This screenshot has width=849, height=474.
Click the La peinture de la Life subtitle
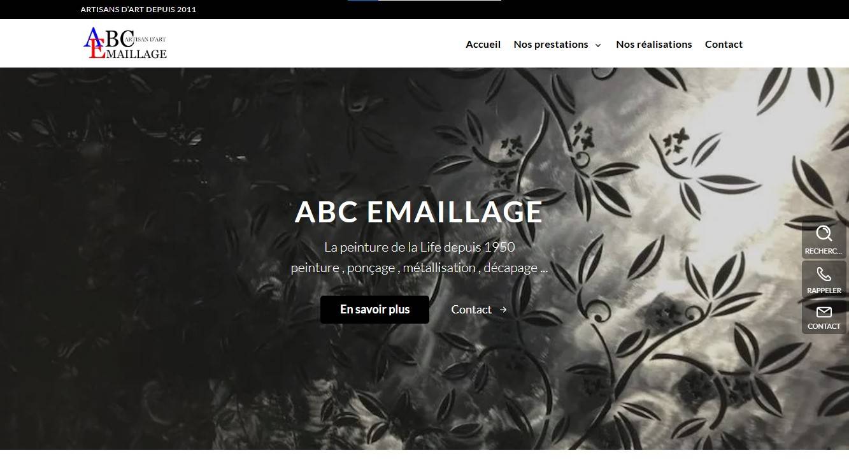point(419,247)
